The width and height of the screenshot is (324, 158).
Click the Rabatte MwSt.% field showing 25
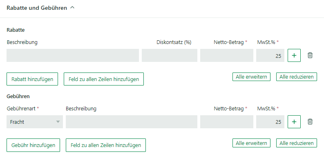(270, 55)
